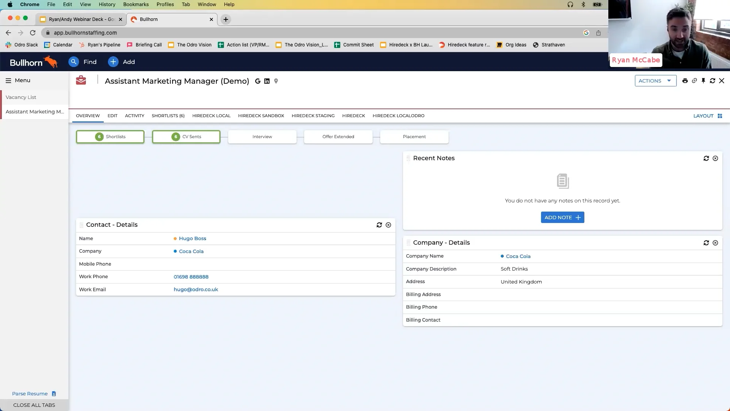Print the vacancy record
This screenshot has height=411, width=730.
(x=685, y=81)
